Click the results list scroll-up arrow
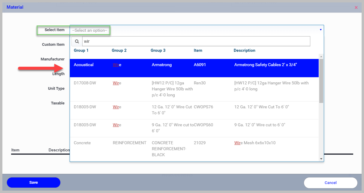Screen dimensions: 364x193 pos(321,57)
